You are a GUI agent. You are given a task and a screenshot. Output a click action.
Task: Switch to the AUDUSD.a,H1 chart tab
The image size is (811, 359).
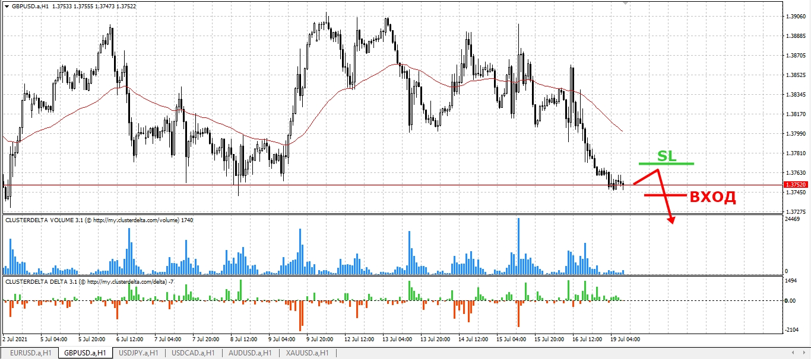point(248,353)
